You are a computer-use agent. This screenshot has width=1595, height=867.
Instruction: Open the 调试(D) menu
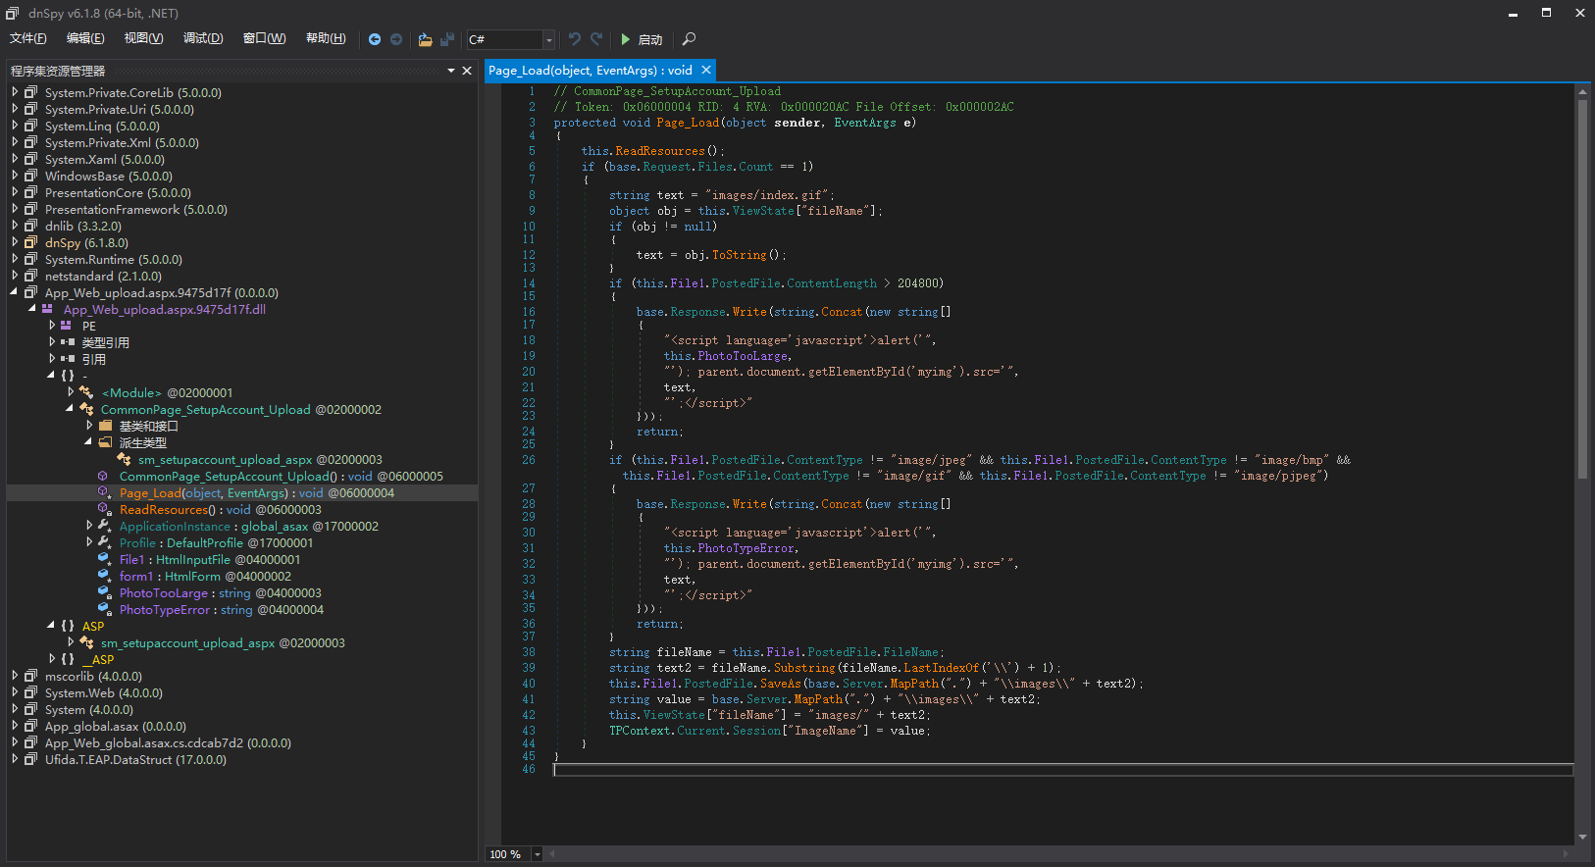[x=203, y=38]
